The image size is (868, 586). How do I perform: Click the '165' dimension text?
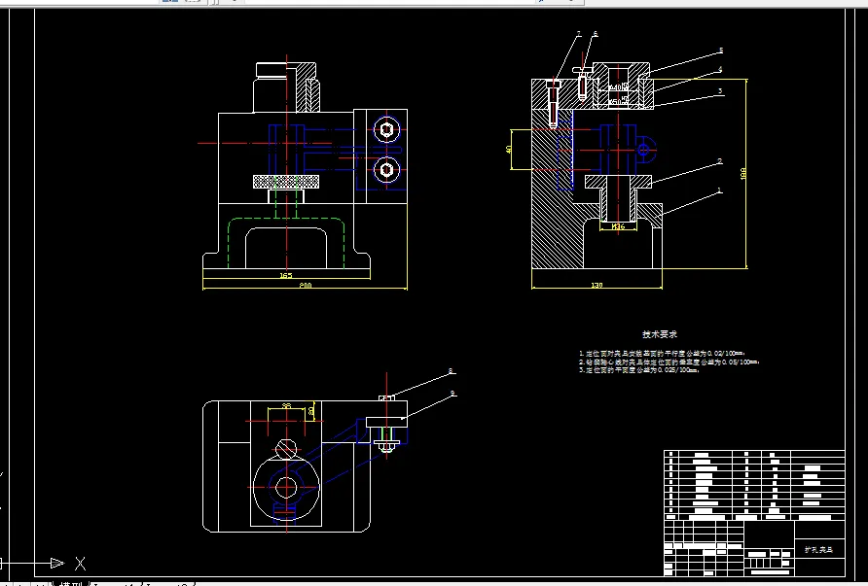(x=286, y=275)
